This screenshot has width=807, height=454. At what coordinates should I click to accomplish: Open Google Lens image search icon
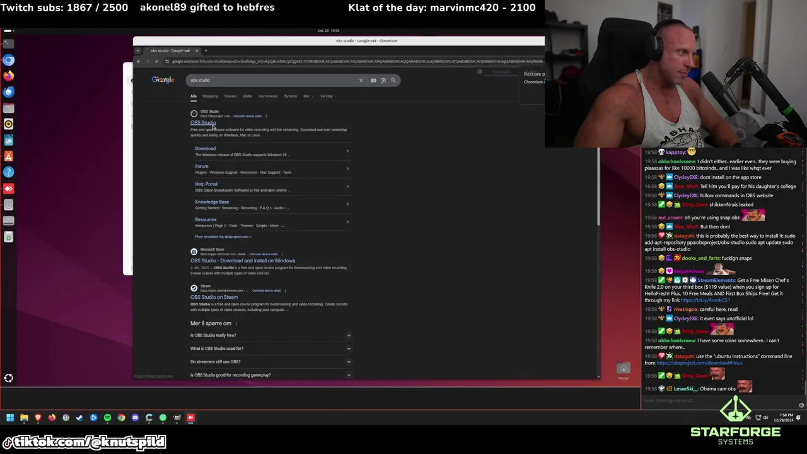point(383,80)
